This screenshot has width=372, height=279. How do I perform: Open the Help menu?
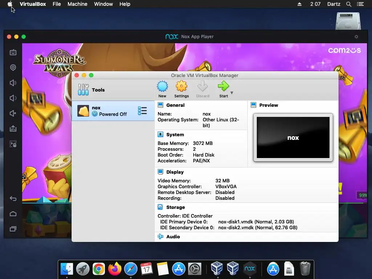click(x=125, y=4)
